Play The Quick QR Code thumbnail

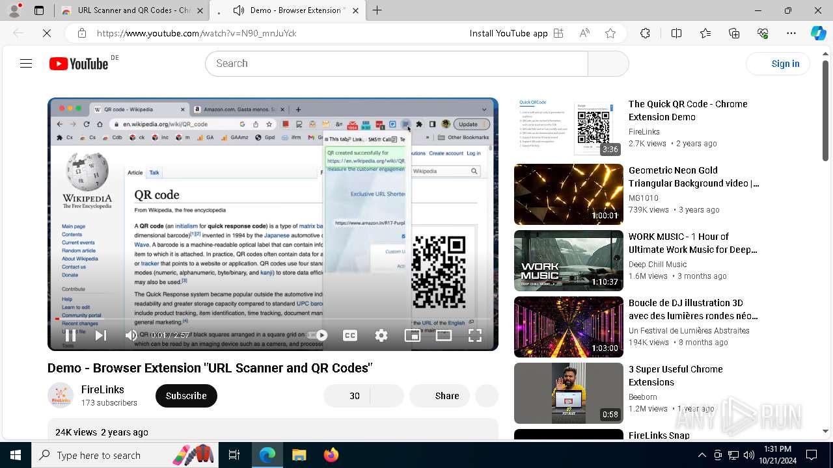coord(569,128)
